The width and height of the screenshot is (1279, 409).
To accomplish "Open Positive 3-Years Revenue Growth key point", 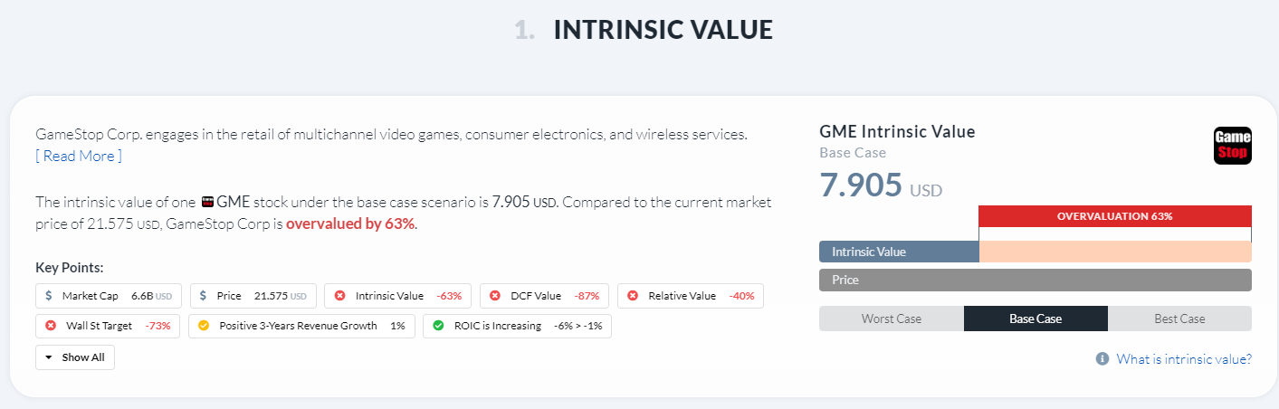I will point(302,326).
